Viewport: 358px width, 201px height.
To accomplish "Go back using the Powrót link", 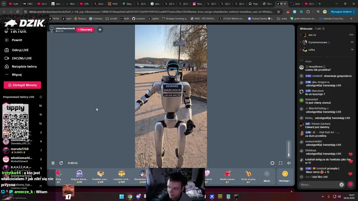I will click(x=17, y=40).
